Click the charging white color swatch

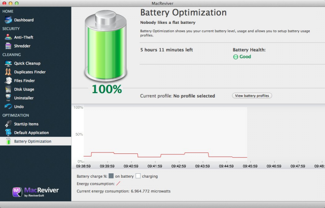pos(138,176)
